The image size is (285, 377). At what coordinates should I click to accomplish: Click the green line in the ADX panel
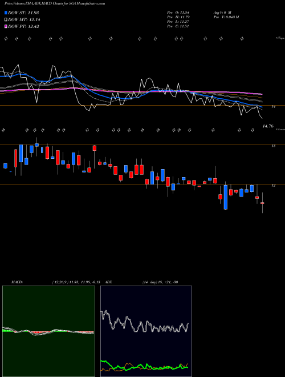144,367
